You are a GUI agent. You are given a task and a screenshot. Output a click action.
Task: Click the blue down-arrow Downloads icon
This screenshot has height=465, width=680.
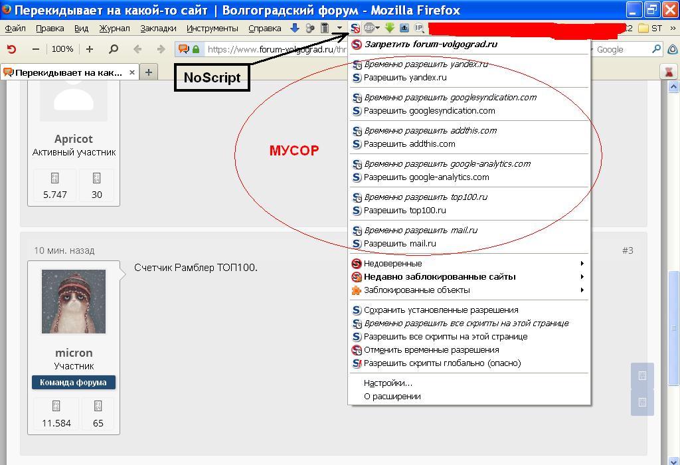[x=294, y=28]
